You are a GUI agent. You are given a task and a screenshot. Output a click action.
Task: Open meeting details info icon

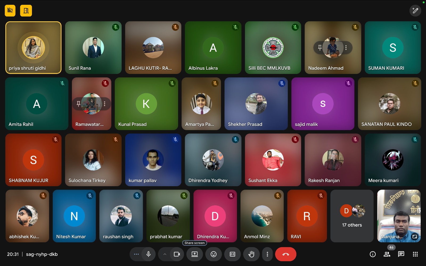(x=373, y=254)
